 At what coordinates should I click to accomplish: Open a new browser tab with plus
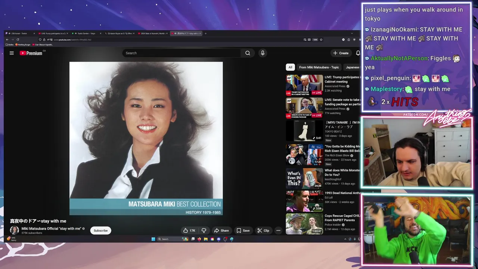point(206,33)
